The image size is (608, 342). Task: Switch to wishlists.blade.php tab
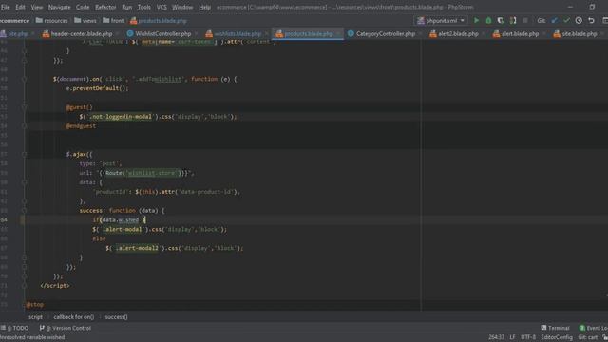point(237,34)
